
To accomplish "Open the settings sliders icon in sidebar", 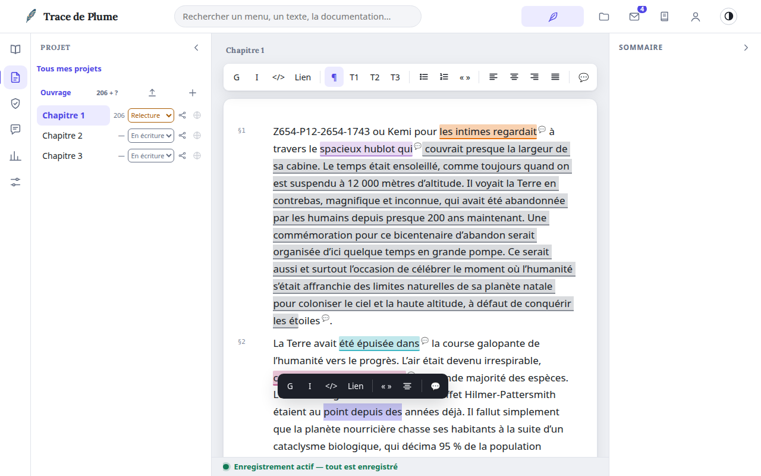I will click(x=15, y=182).
